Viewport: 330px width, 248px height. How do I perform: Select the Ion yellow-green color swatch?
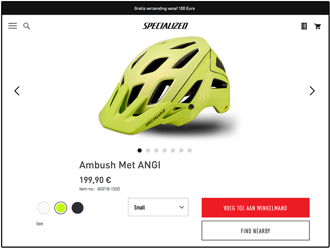(x=61, y=208)
